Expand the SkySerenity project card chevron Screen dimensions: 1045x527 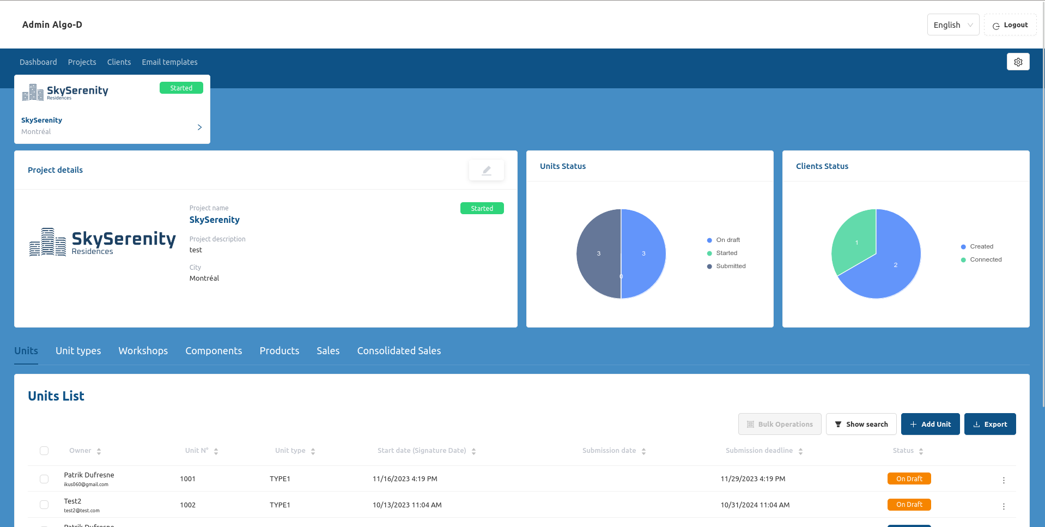[199, 127]
